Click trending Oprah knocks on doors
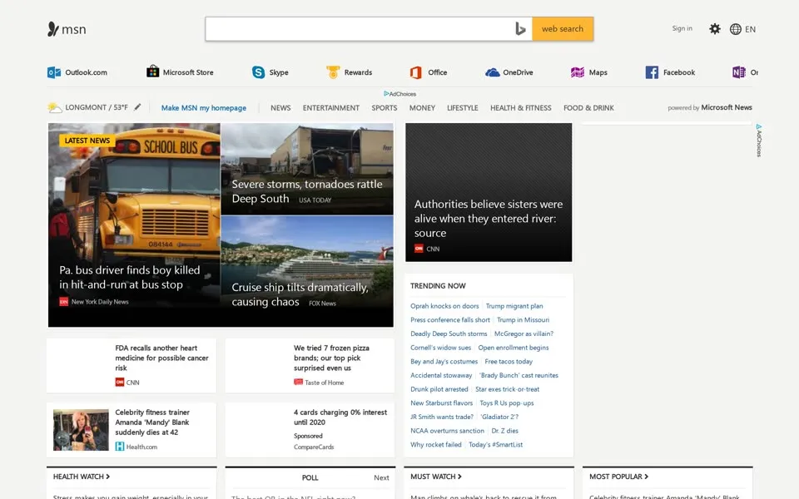The image size is (799, 499). (x=444, y=306)
